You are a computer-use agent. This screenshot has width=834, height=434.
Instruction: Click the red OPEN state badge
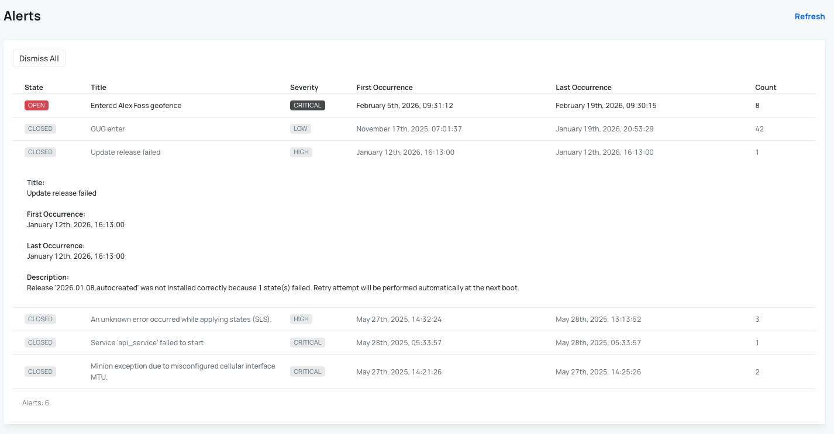coord(36,106)
